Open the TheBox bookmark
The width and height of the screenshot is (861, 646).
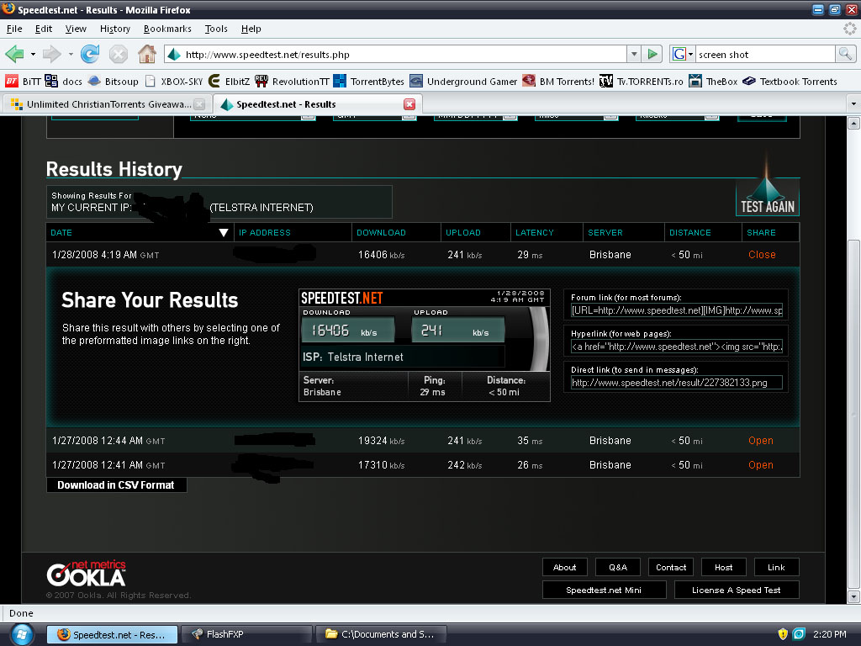713,82
